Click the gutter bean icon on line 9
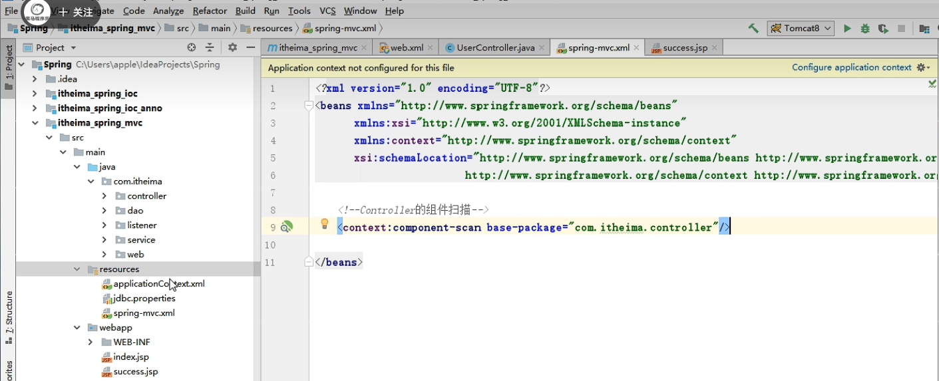Screen dimensions: 939x381 pos(286,227)
